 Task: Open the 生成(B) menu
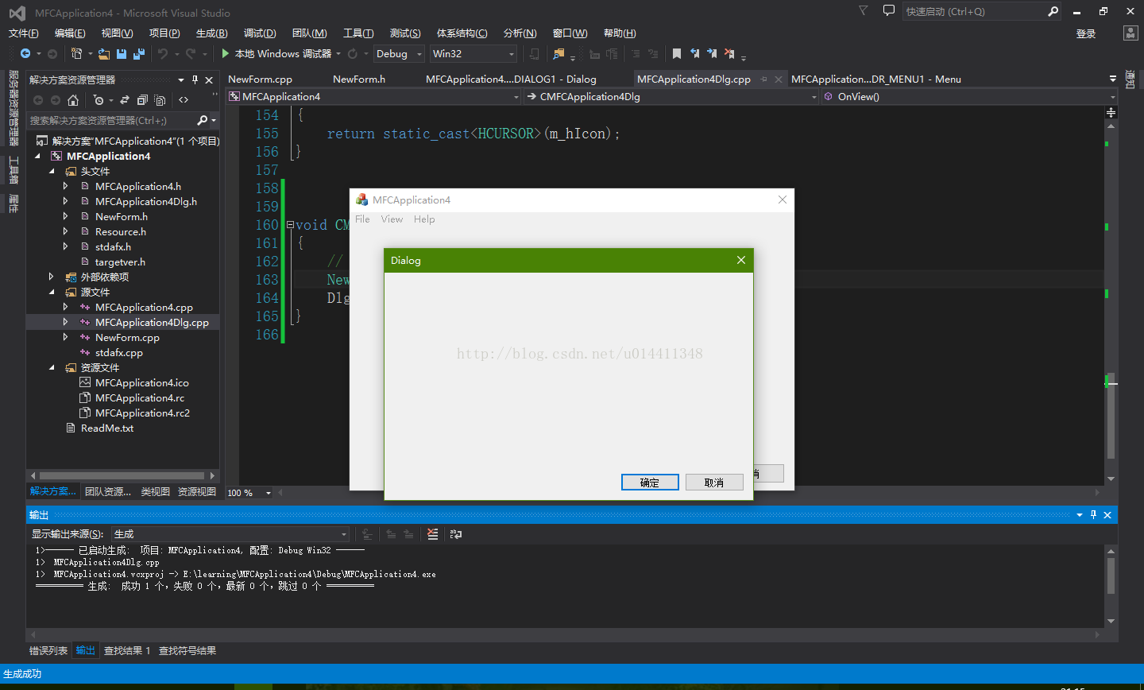(211, 33)
